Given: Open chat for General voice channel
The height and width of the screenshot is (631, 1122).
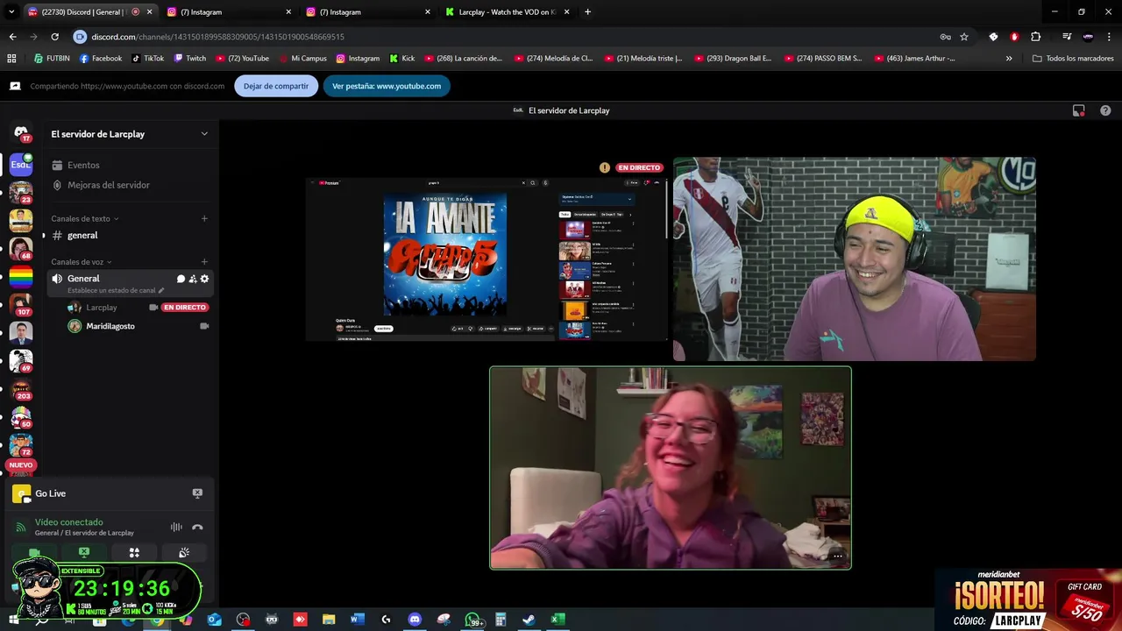Looking at the screenshot, I should 181,279.
